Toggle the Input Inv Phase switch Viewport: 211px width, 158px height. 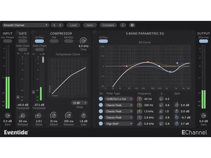8,41
